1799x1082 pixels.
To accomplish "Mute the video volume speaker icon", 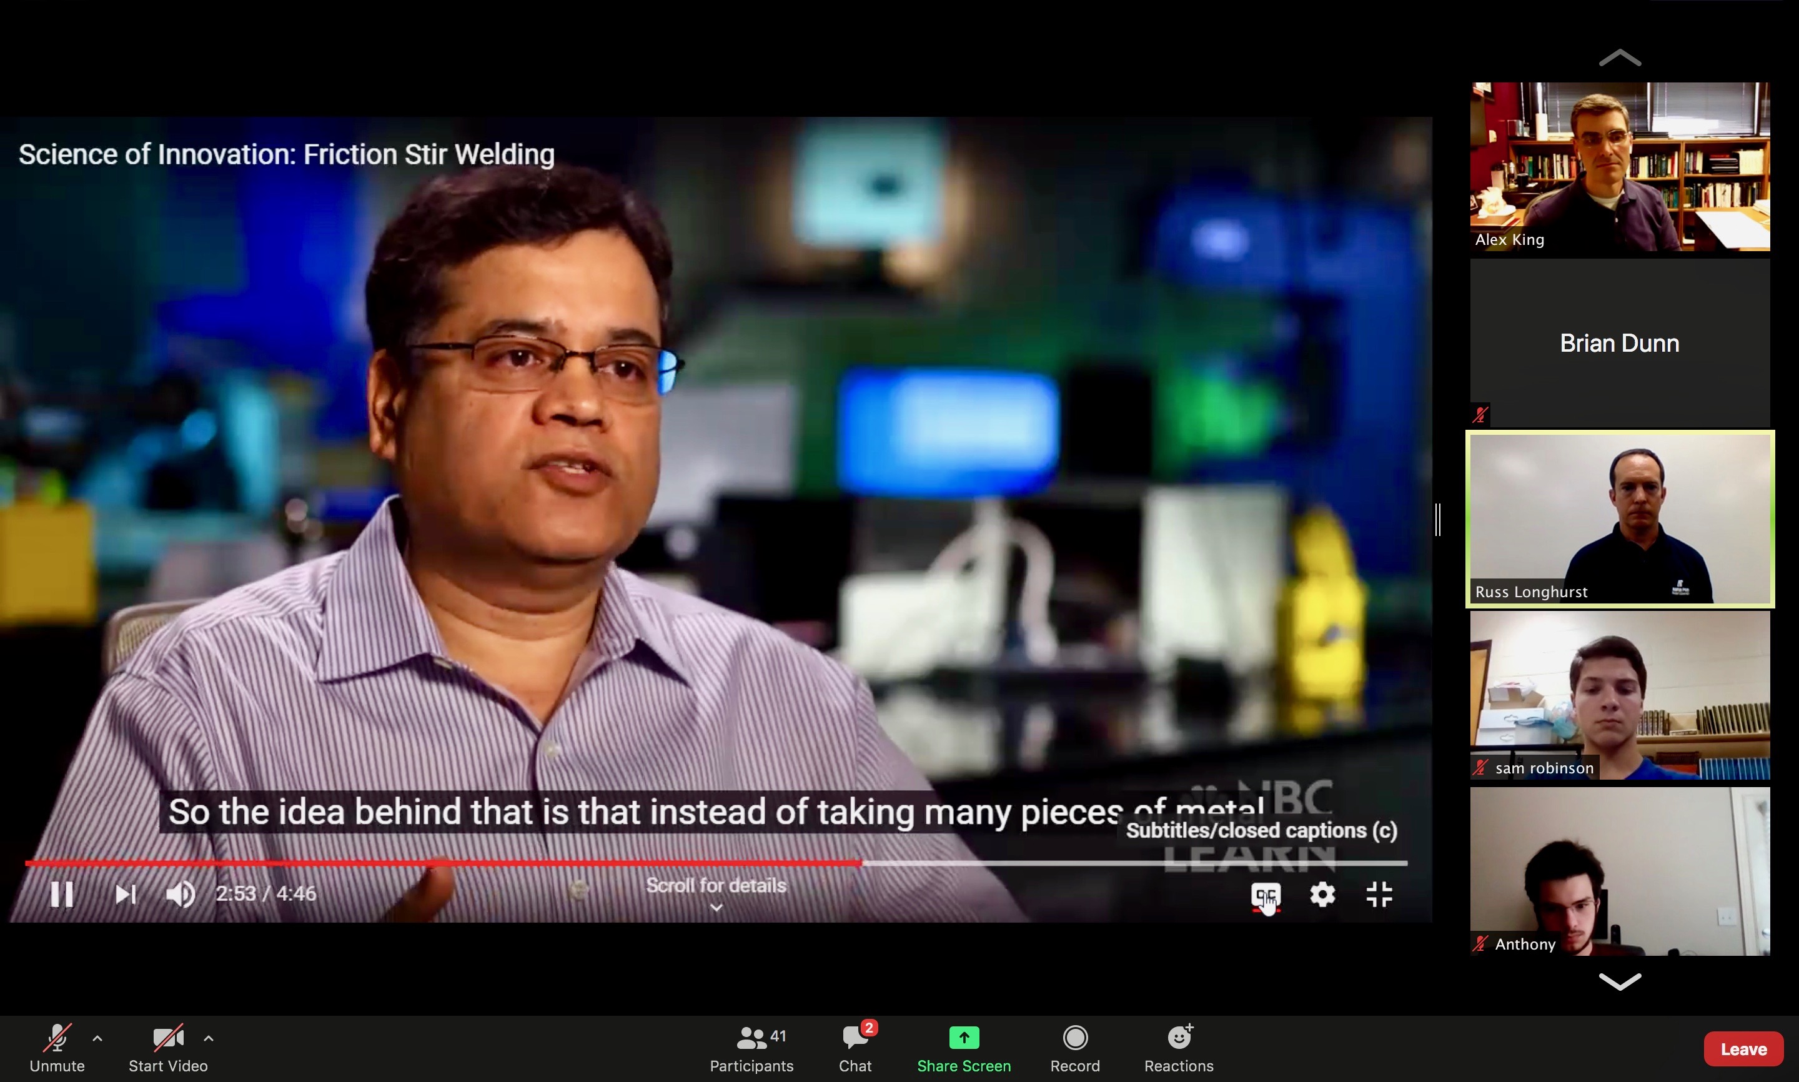I will pos(180,894).
